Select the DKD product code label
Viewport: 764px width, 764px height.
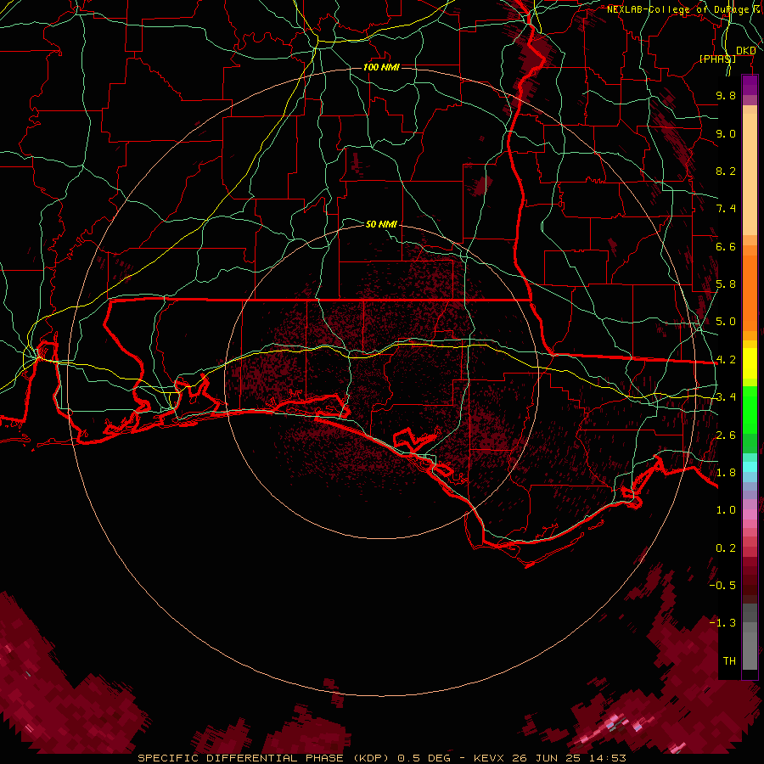[x=746, y=51]
